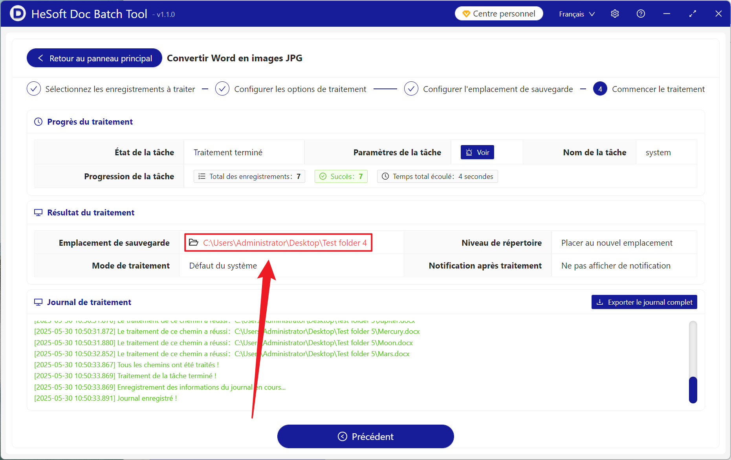Minimize the application window
The image size is (731, 460).
(x=667, y=14)
